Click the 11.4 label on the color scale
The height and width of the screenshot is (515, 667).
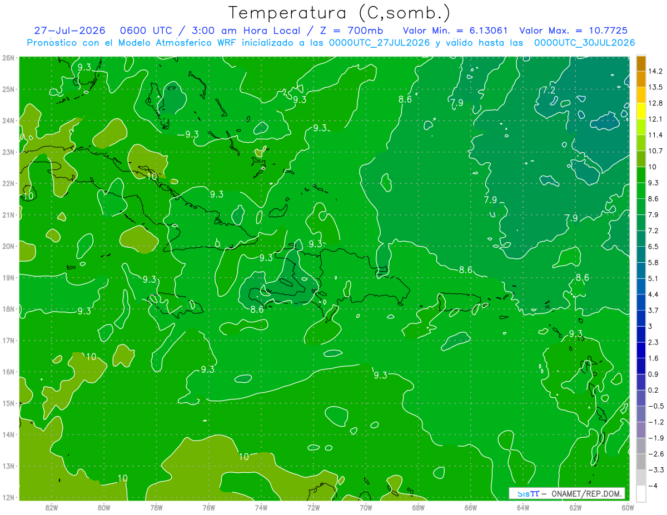[656, 135]
